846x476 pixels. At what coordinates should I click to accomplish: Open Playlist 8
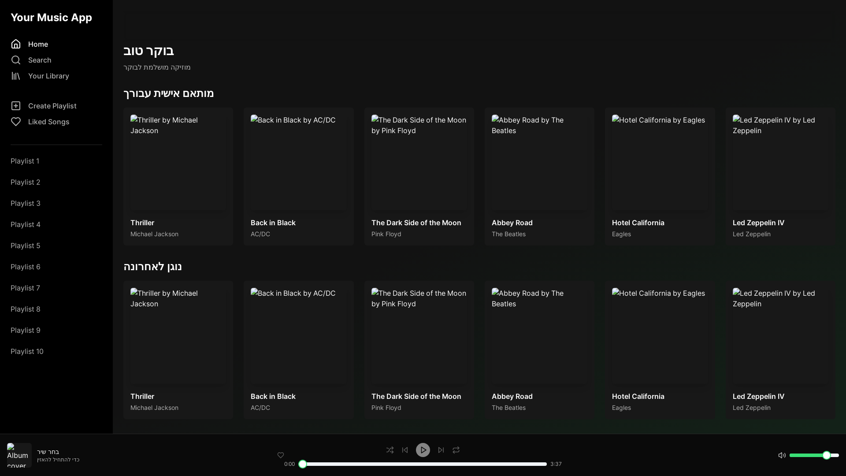26,309
